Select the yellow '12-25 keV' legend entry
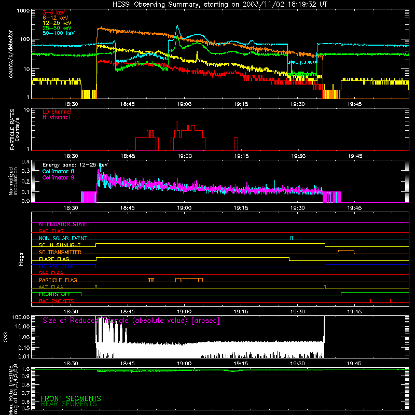The width and height of the screenshot is (415, 415). [57, 23]
